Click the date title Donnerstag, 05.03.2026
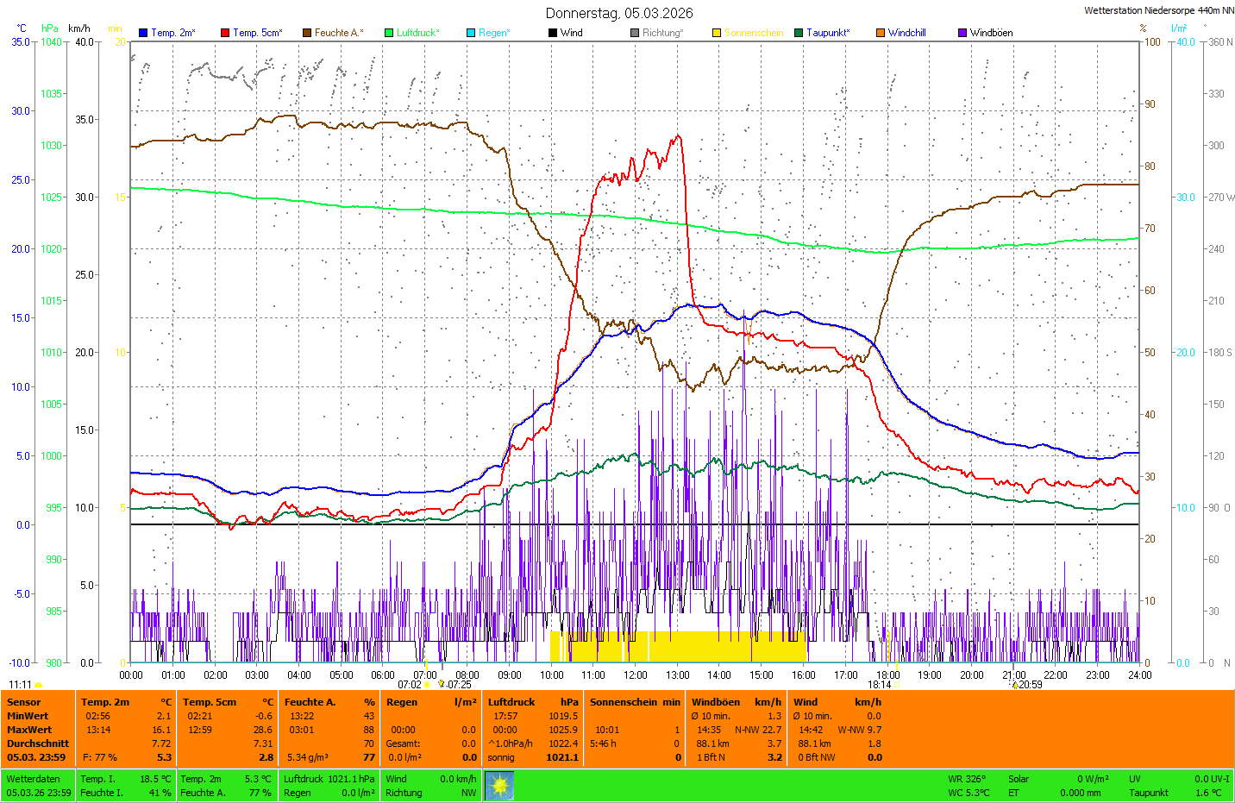The width and height of the screenshot is (1235, 803). click(x=619, y=13)
